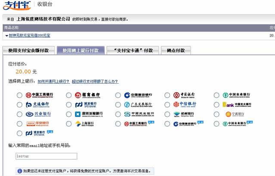
Task: Switch to 使用支付宝余额付款 tab
Action: pos(29,51)
